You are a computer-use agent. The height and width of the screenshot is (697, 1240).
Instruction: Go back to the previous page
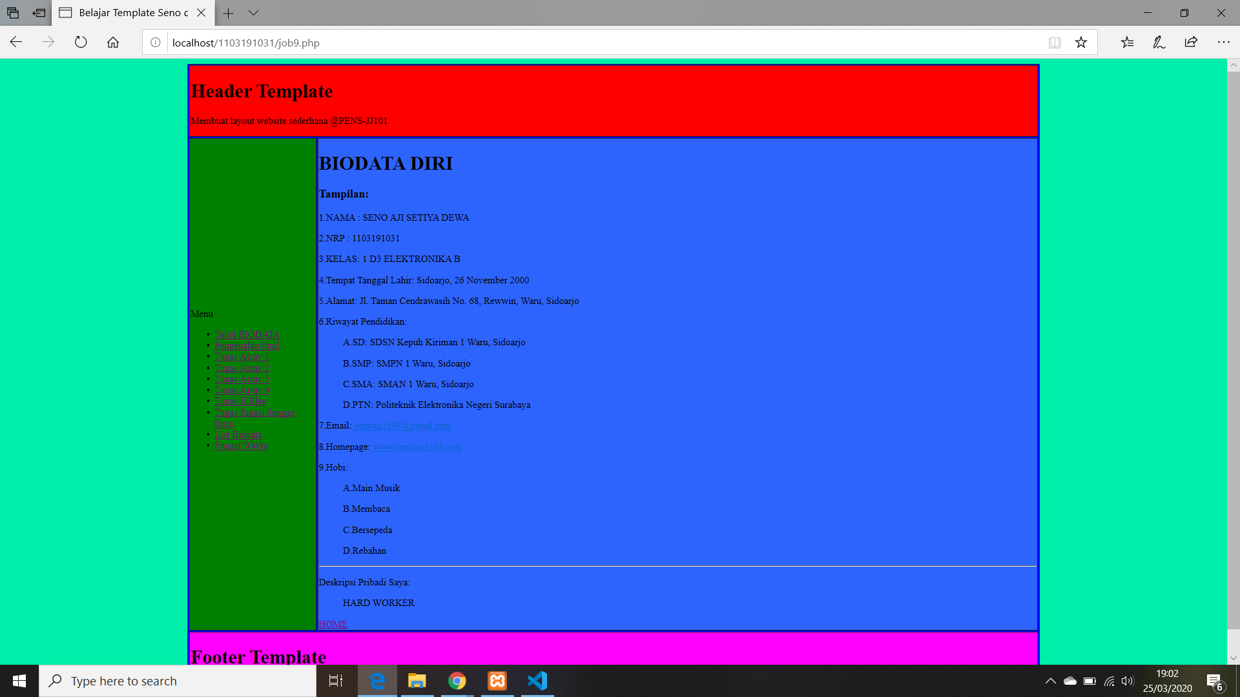click(16, 43)
